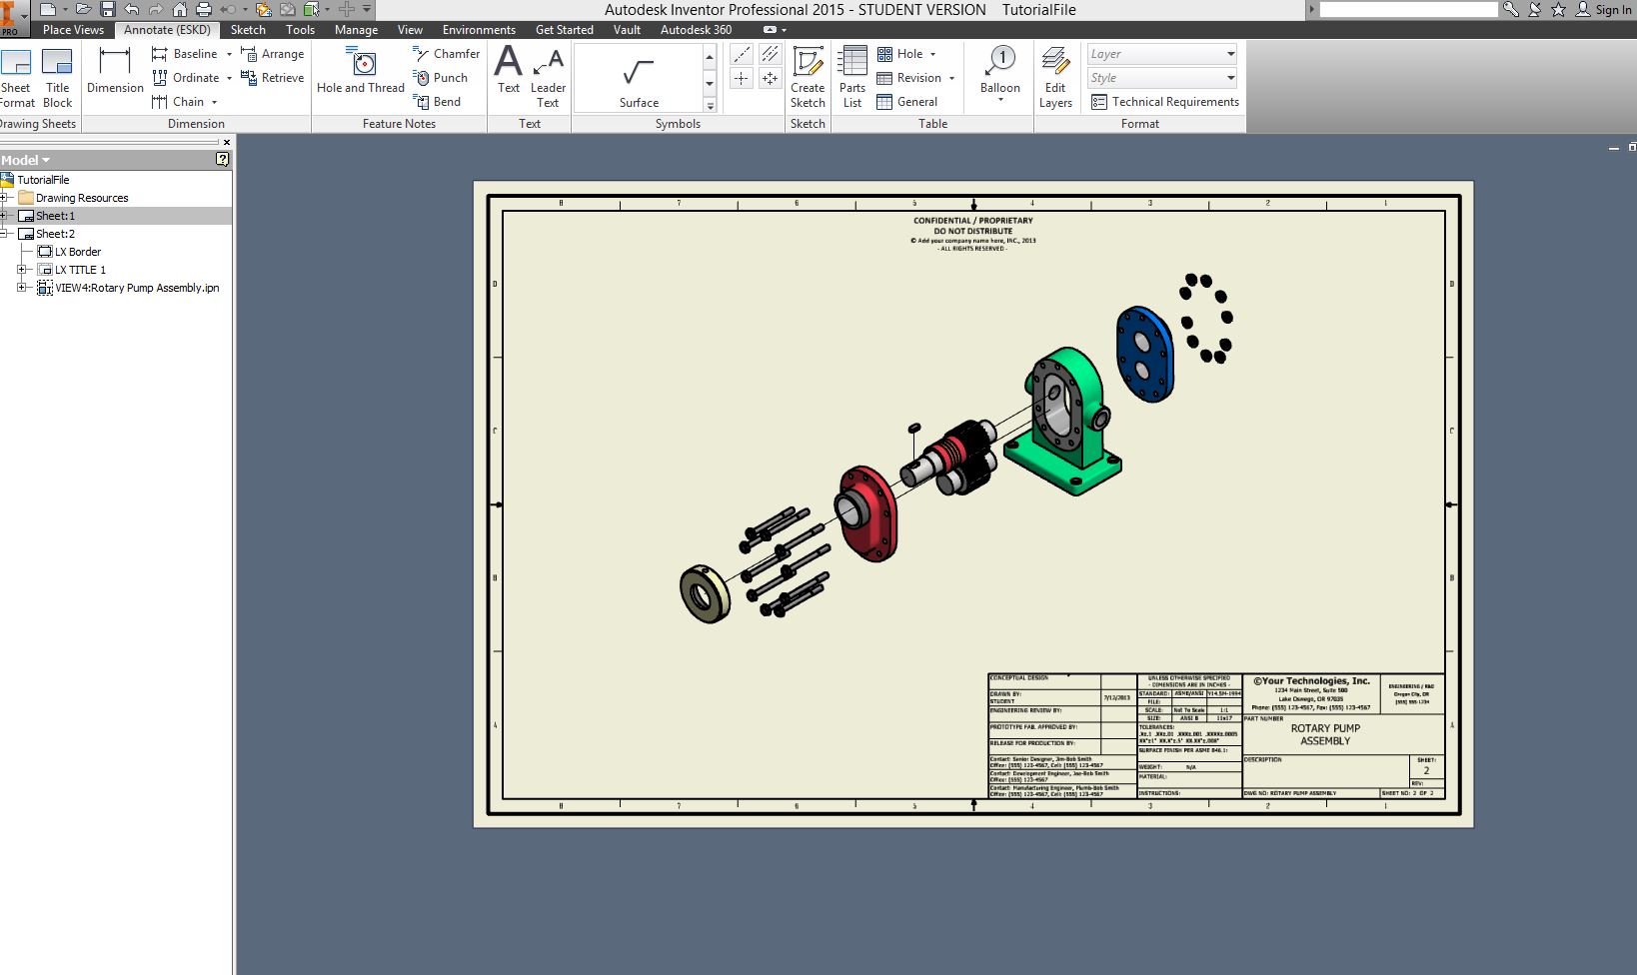Select the centered pattern icon
The height and width of the screenshot is (975, 1637).
pyautogui.click(x=770, y=78)
